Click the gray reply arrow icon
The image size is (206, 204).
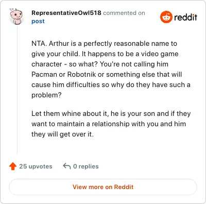(x=67, y=166)
